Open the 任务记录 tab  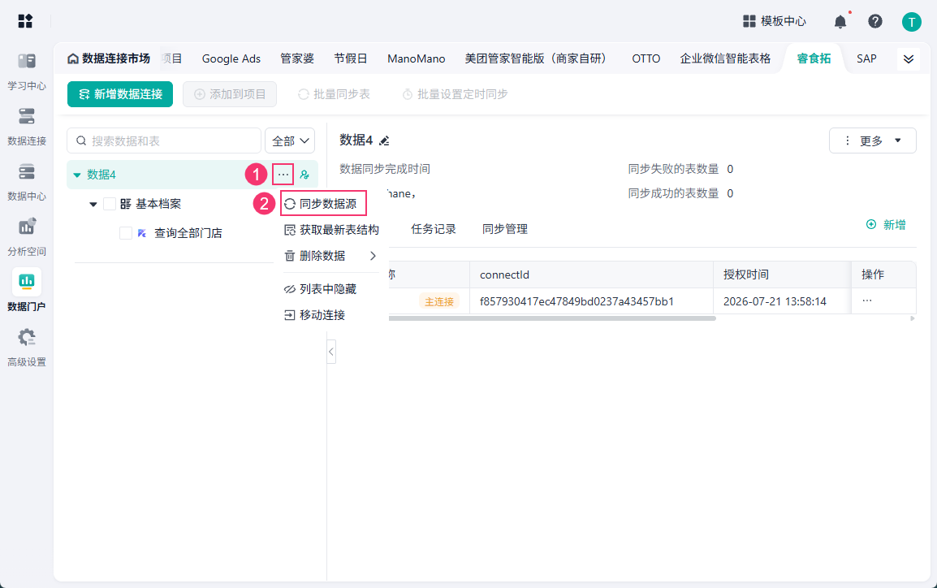pos(434,229)
